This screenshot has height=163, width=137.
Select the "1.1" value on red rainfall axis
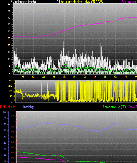[13, 116]
